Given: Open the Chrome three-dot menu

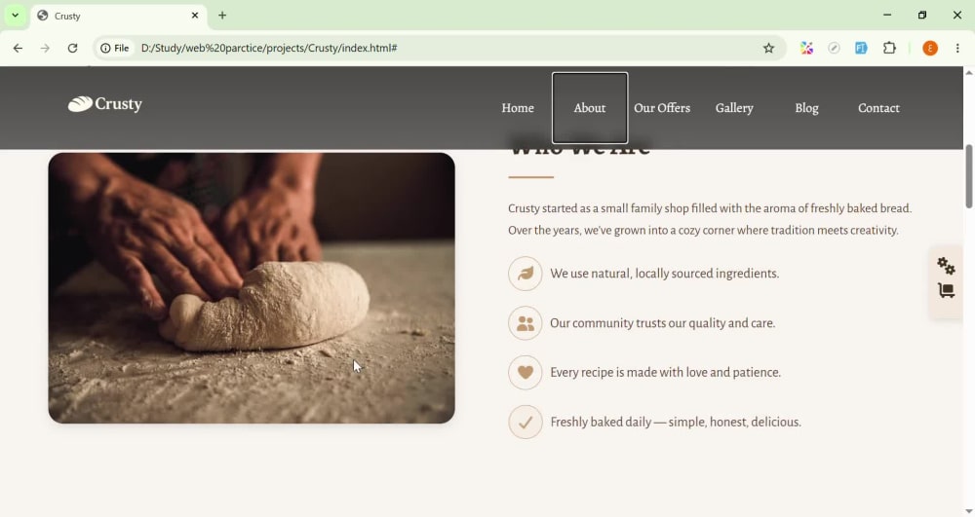Looking at the screenshot, I should 957,49.
